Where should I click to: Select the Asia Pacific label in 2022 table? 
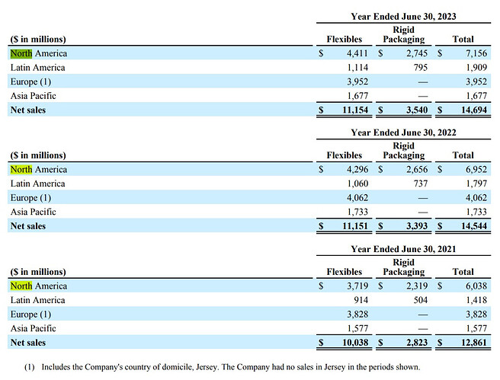pyautogui.click(x=34, y=212)
